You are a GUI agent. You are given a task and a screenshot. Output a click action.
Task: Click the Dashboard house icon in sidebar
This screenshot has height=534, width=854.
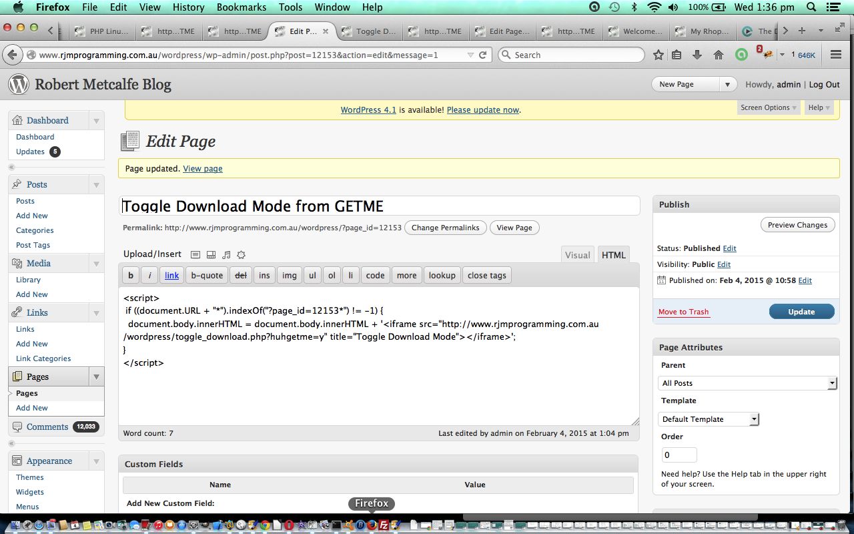(x=17, y=120)
